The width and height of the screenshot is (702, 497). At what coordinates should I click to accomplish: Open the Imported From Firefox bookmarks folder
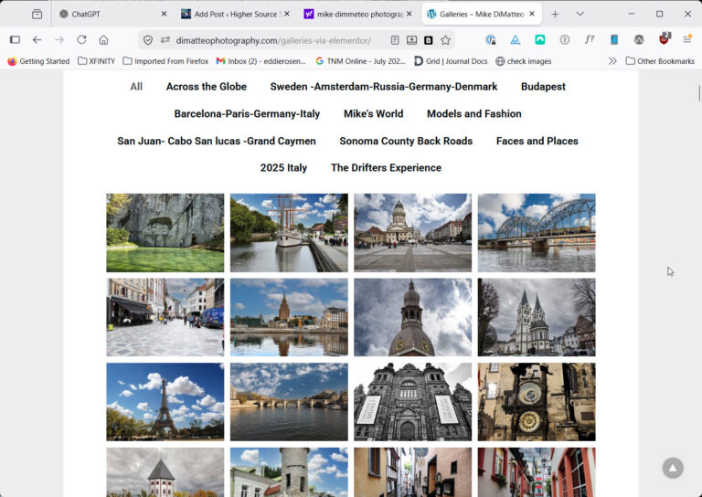pos(165,61)
